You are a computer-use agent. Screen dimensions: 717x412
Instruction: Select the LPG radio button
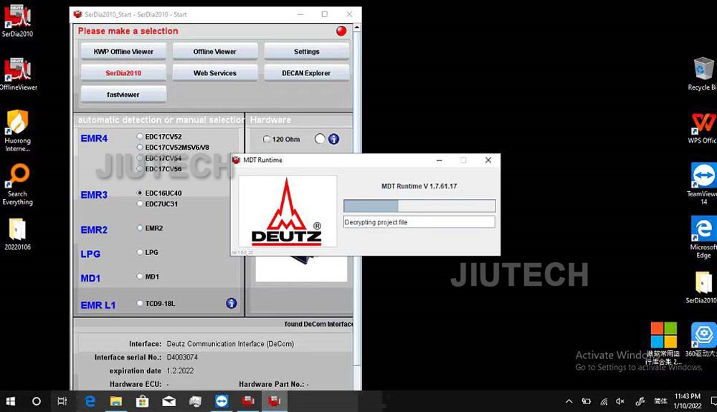tap(140, 252)
